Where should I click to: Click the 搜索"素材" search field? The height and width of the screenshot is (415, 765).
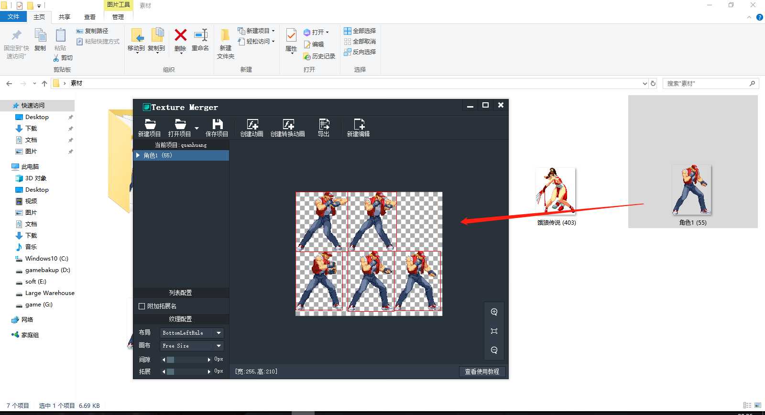tap(710, 83)
